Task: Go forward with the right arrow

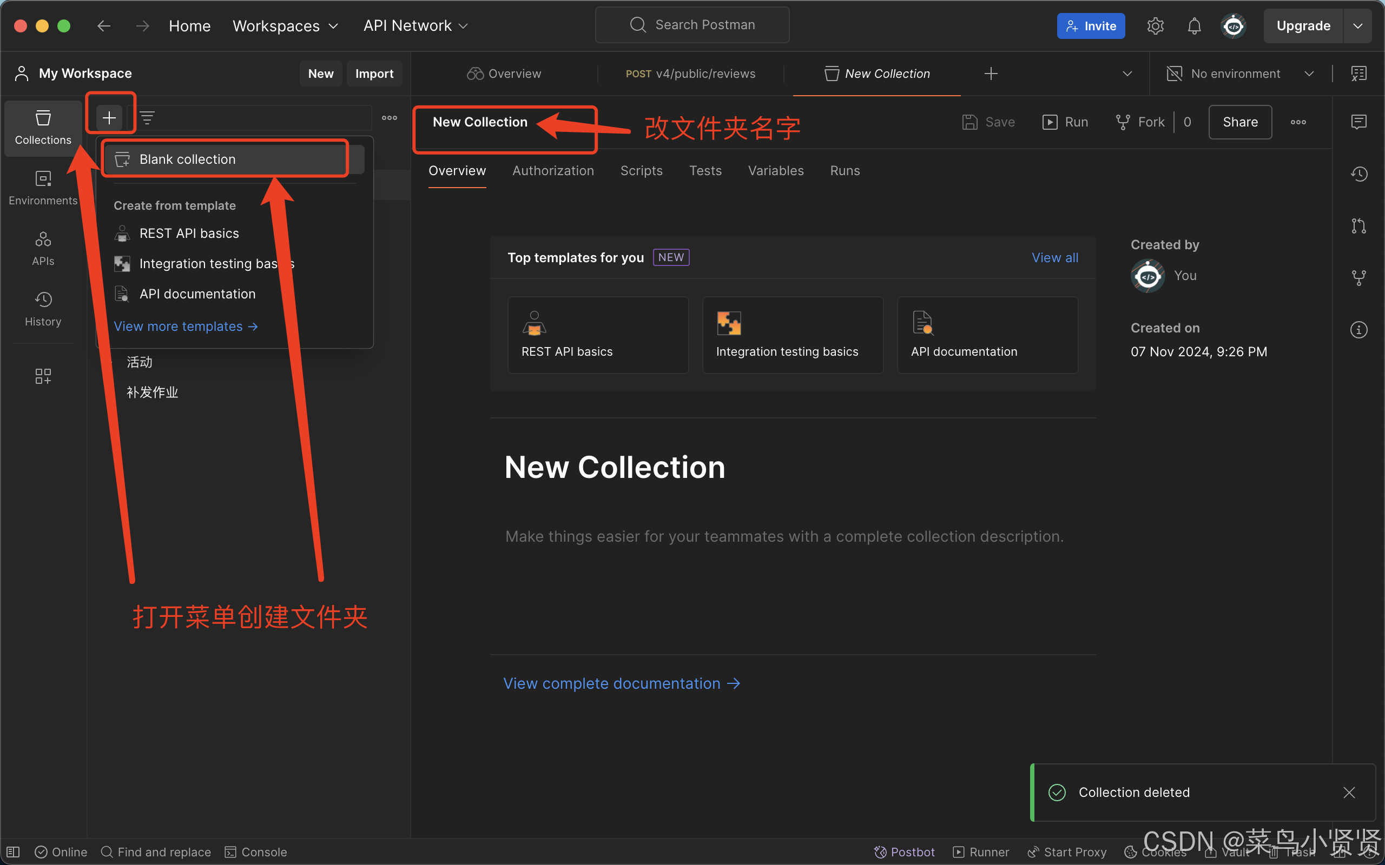Action: [142, 26]
